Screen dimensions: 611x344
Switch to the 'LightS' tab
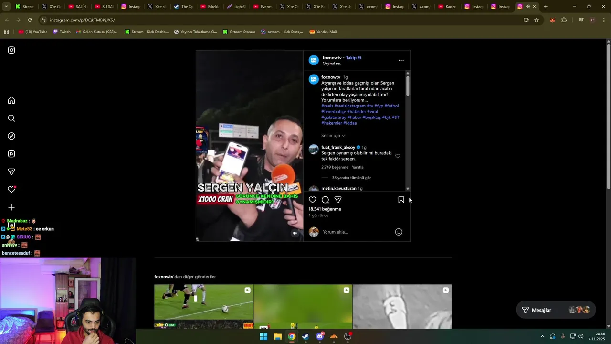pyautogui.click(x=236, y=7)
